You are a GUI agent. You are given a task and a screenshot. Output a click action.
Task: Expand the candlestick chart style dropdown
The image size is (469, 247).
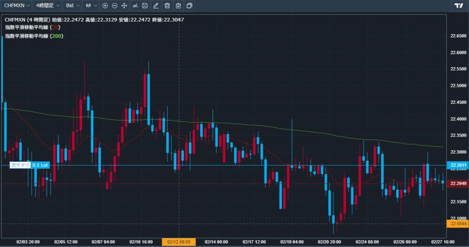coord(92,5)
